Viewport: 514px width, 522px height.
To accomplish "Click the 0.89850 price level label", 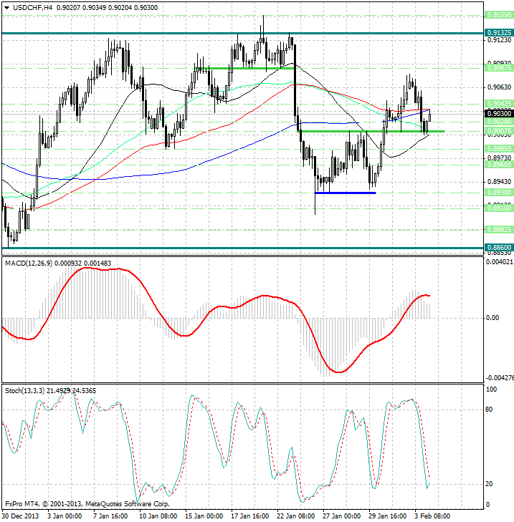I will pyautogui.click(x=499, y=148).
